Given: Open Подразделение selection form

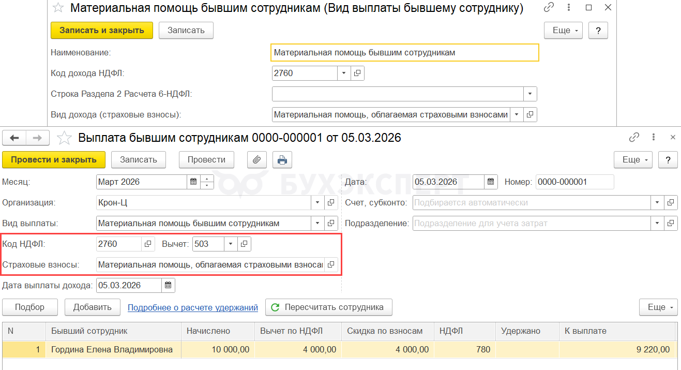Looking at the screenshot, I should point(671,223).
